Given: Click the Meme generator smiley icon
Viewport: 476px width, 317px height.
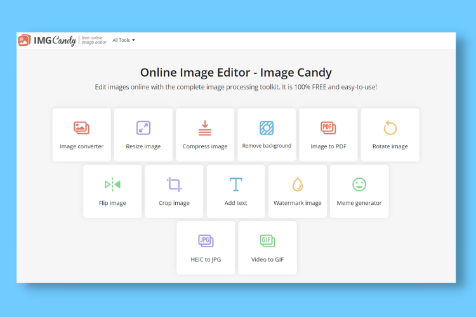Looking at the screenshot, I should tap(359, 184).
